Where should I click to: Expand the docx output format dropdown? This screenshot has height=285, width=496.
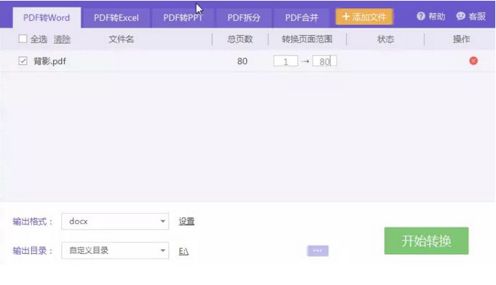click(x=115, y=222)
